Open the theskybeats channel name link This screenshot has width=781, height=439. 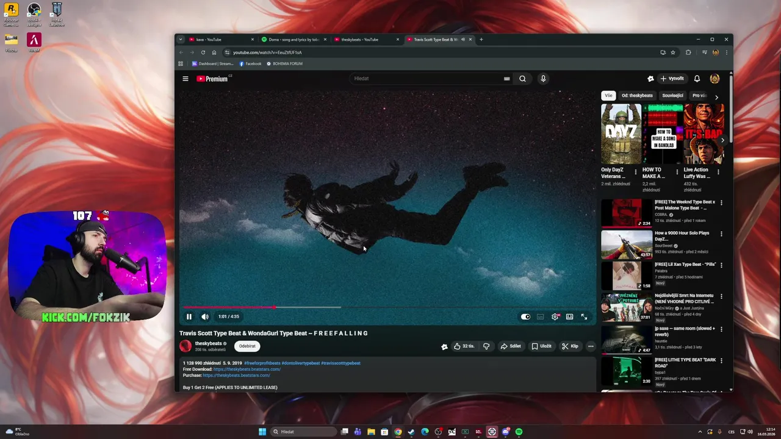pyautogui.click(x=208, y=343)
